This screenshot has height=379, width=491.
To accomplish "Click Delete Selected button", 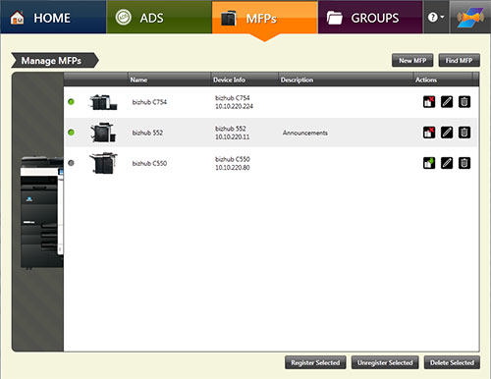I will pyautogui.click(x=452, y=362).
